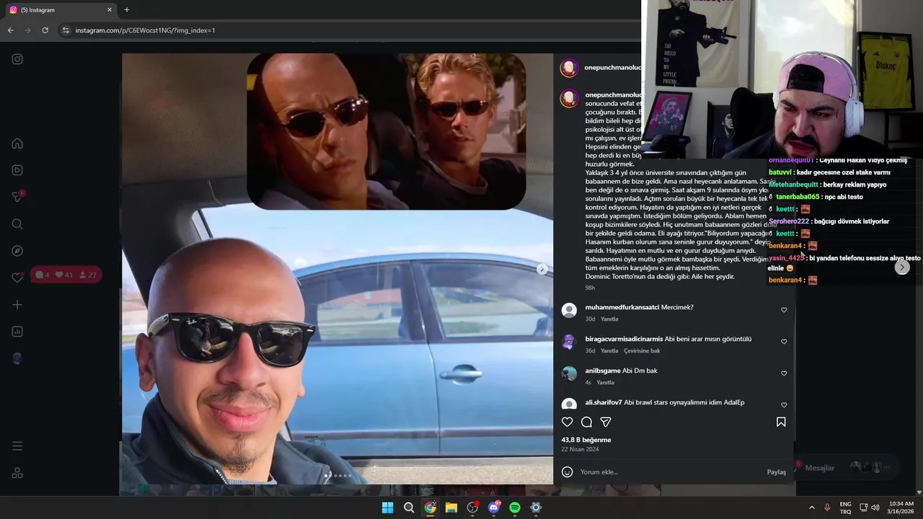Switch the ENG TRQ keyboard language indicator
923x519 pixels.
click(845, 507)
